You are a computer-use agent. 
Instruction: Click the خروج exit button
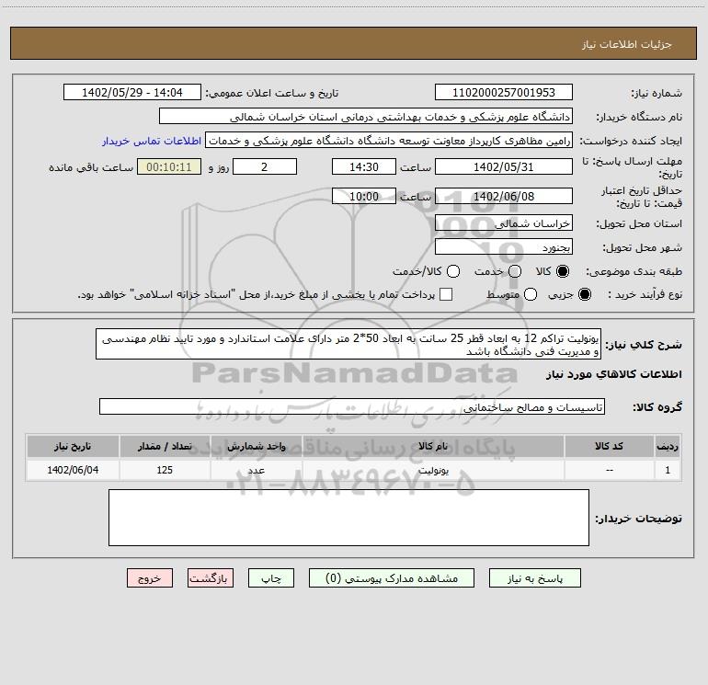click(x=150, y=578)
